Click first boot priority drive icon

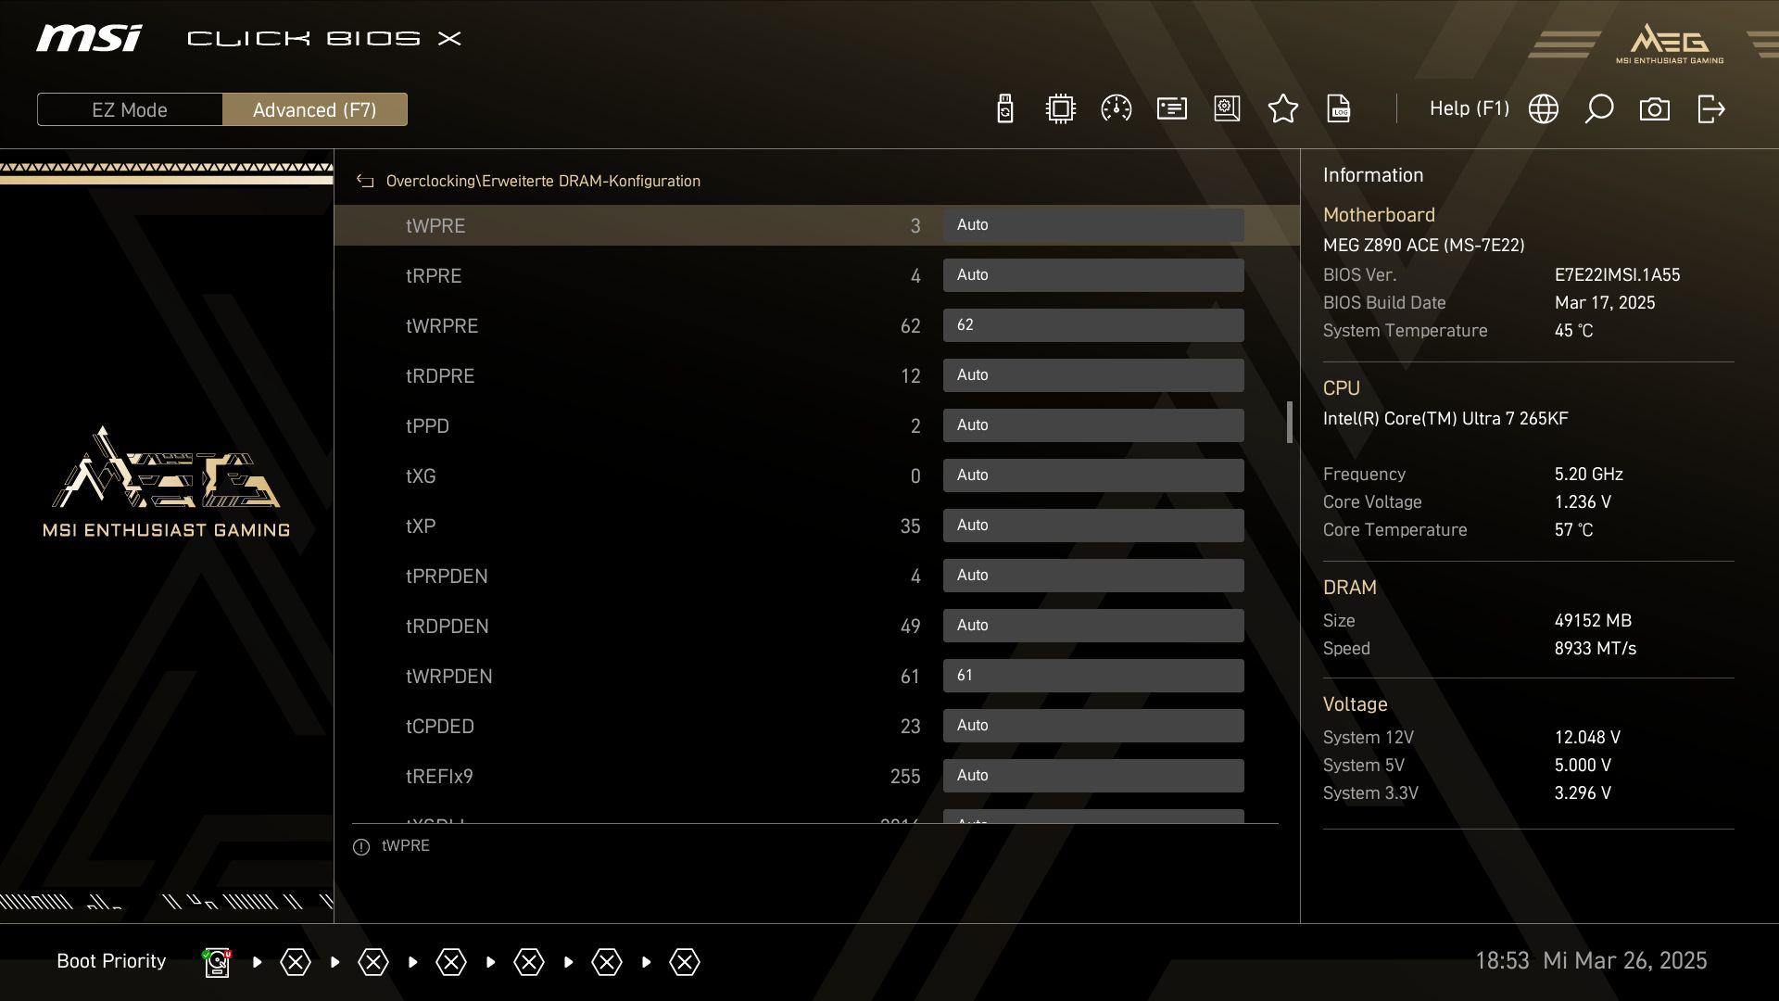pos(217,962)
